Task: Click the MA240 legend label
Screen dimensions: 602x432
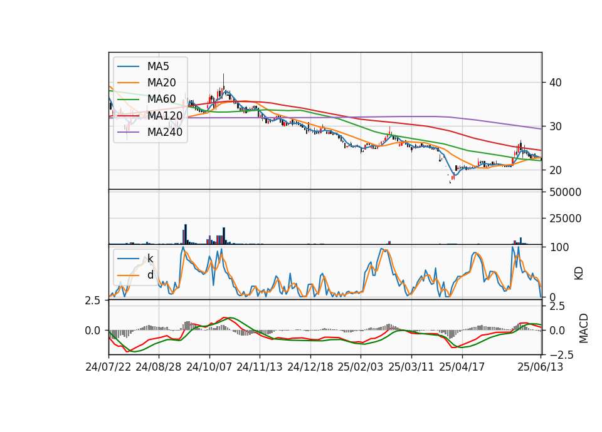Action: 165,132
